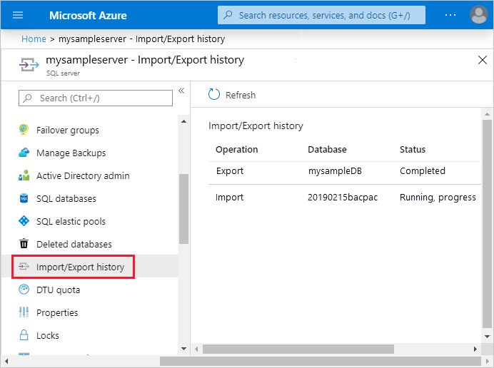Click the DTU quota gauge icon
Screen dimensions: 494x368
coord(24,290)
